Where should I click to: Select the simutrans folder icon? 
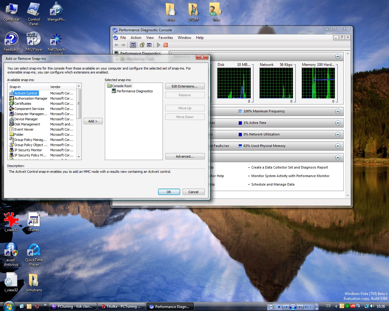coord(34,282)
